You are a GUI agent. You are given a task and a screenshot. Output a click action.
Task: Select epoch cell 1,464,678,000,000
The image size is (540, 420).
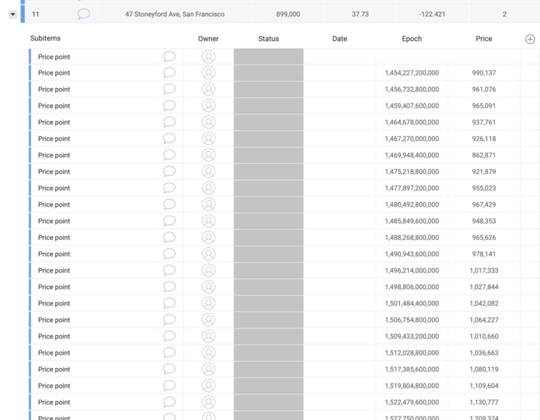[x=412, y=122]
